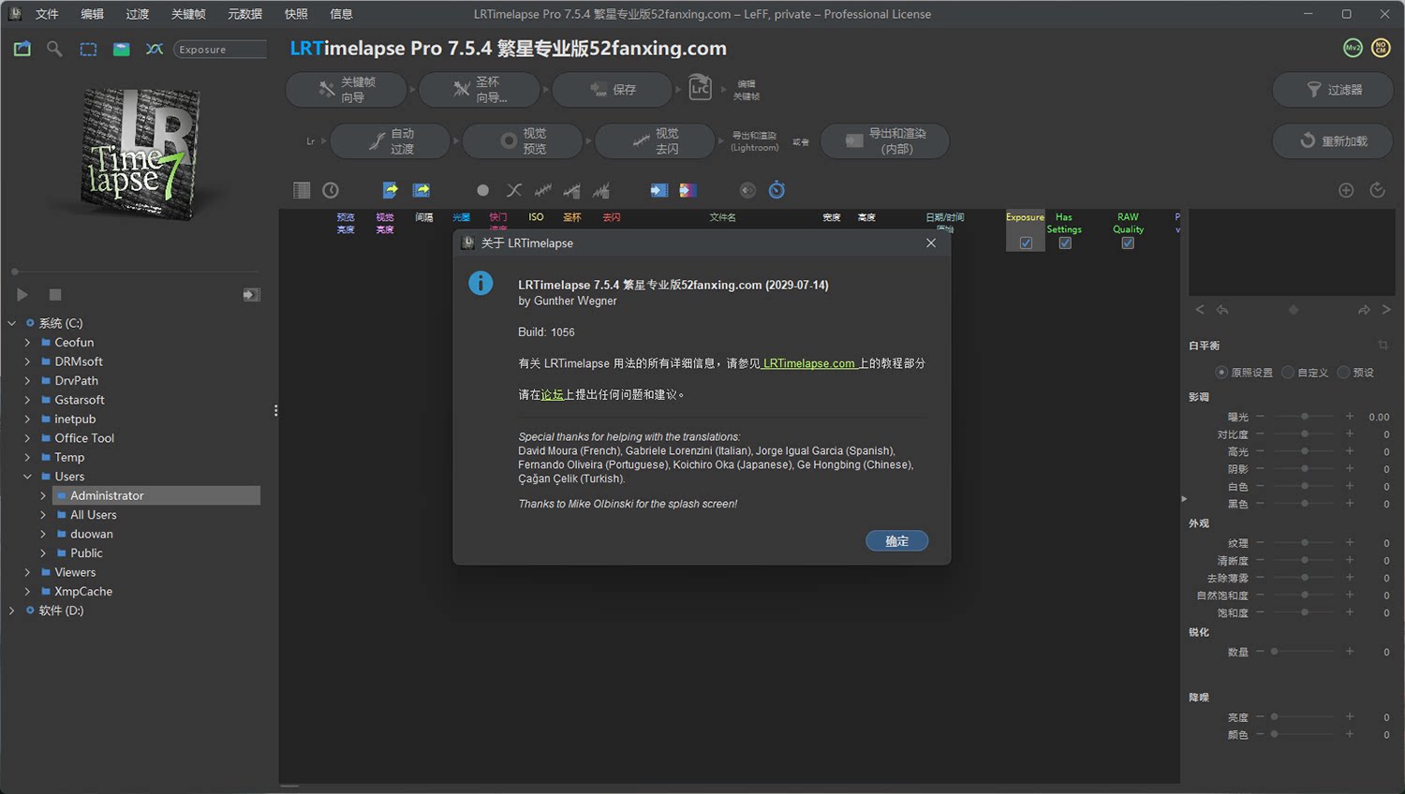
Task: Click the yellow NO CM badge icon
Action: 1381,48
